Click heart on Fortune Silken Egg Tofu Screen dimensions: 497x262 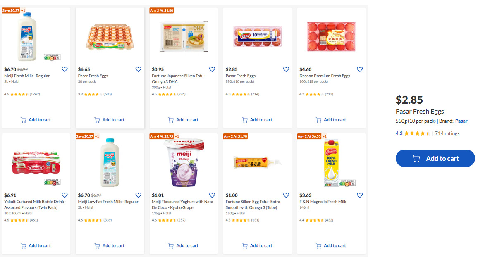[x=286, y=195]
